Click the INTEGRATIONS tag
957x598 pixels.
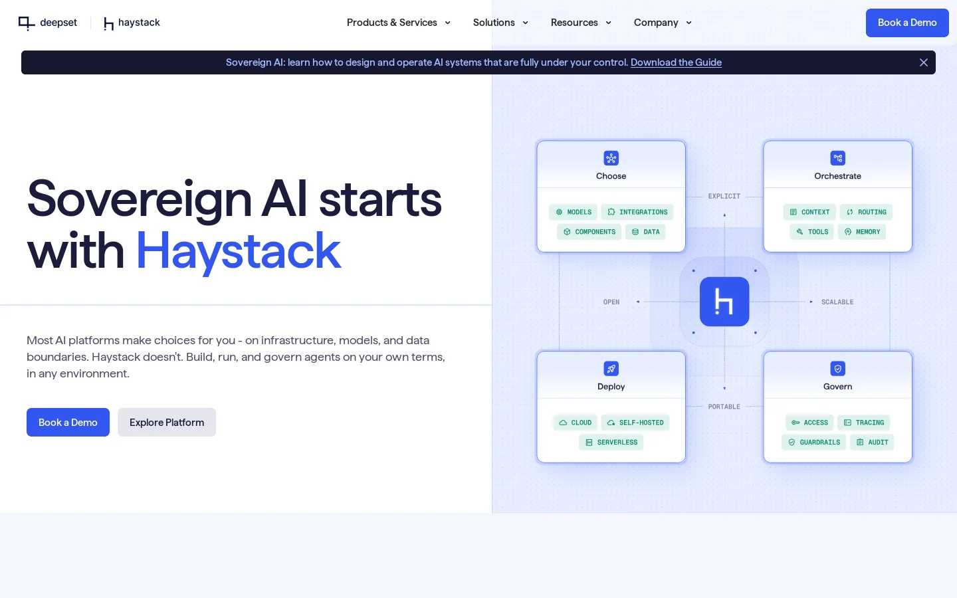coord(637,212)
